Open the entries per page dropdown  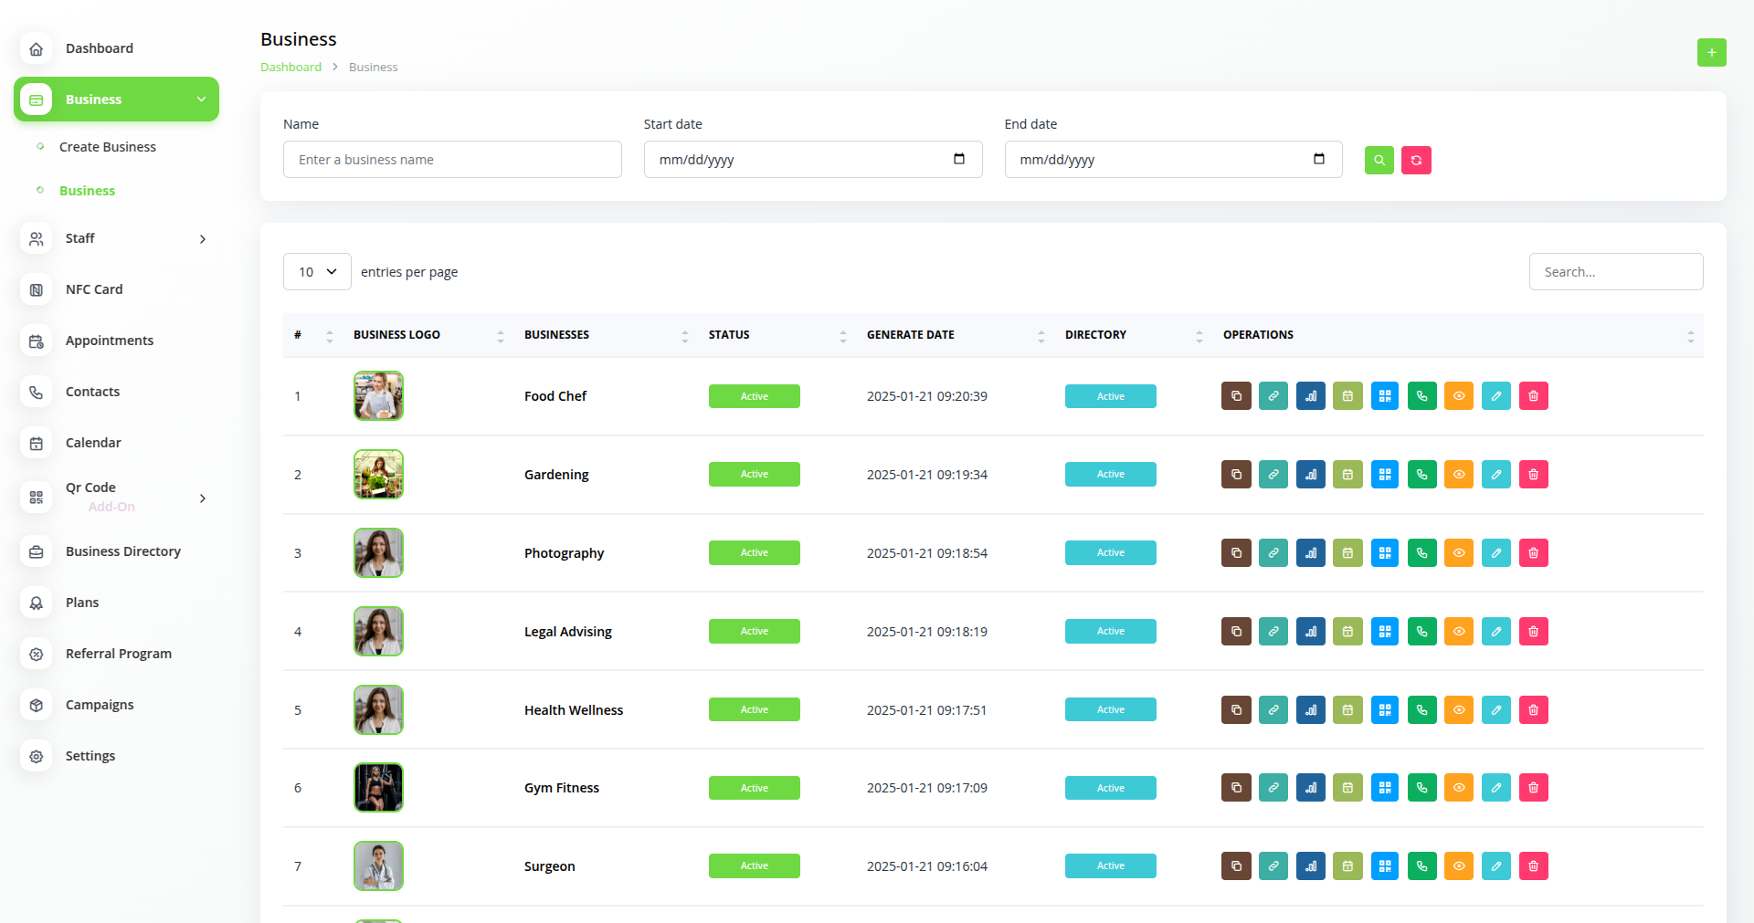pos(317,272)
